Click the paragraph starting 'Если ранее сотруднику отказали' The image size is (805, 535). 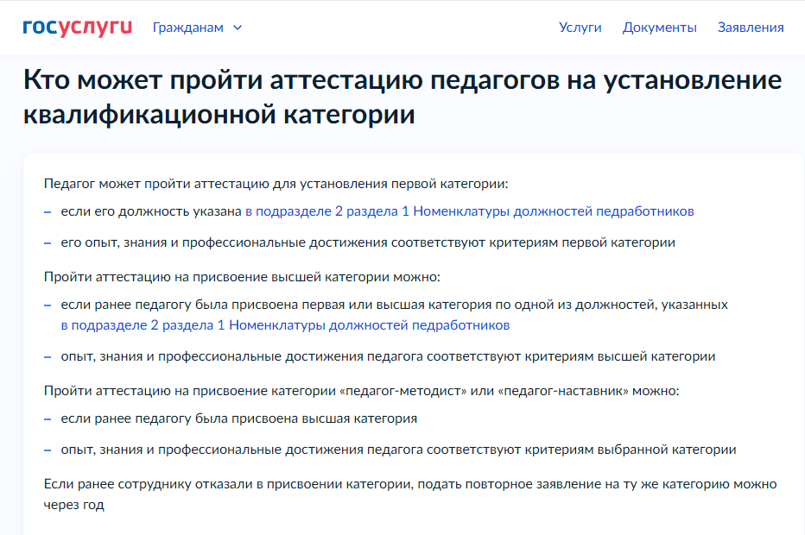click(x=410, y=494)
